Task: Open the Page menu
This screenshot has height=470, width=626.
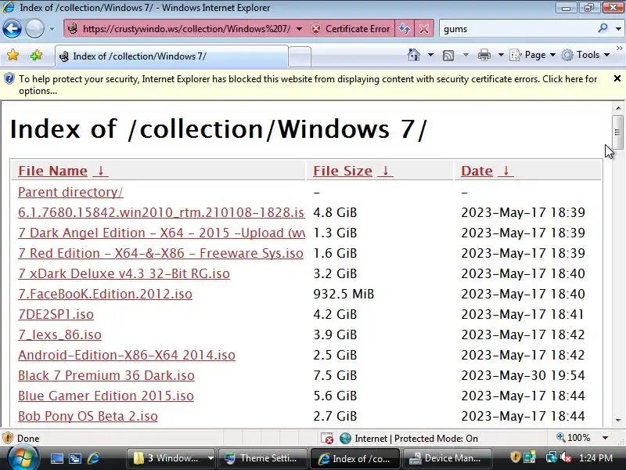Action: 533,55
